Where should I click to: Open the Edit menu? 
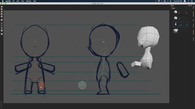[18, 1]
